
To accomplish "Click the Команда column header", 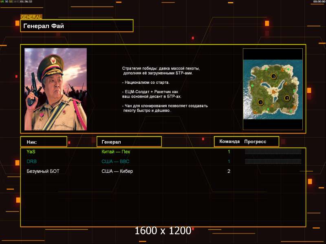I will pos(229,142).
